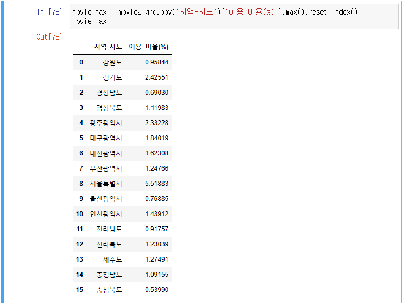404x305 pixels.
Task: Select the value 1.23039
Action: point(157,244)
